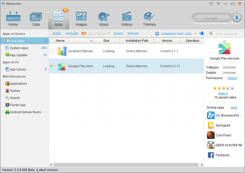Click the Version column header

click(167, 41)
